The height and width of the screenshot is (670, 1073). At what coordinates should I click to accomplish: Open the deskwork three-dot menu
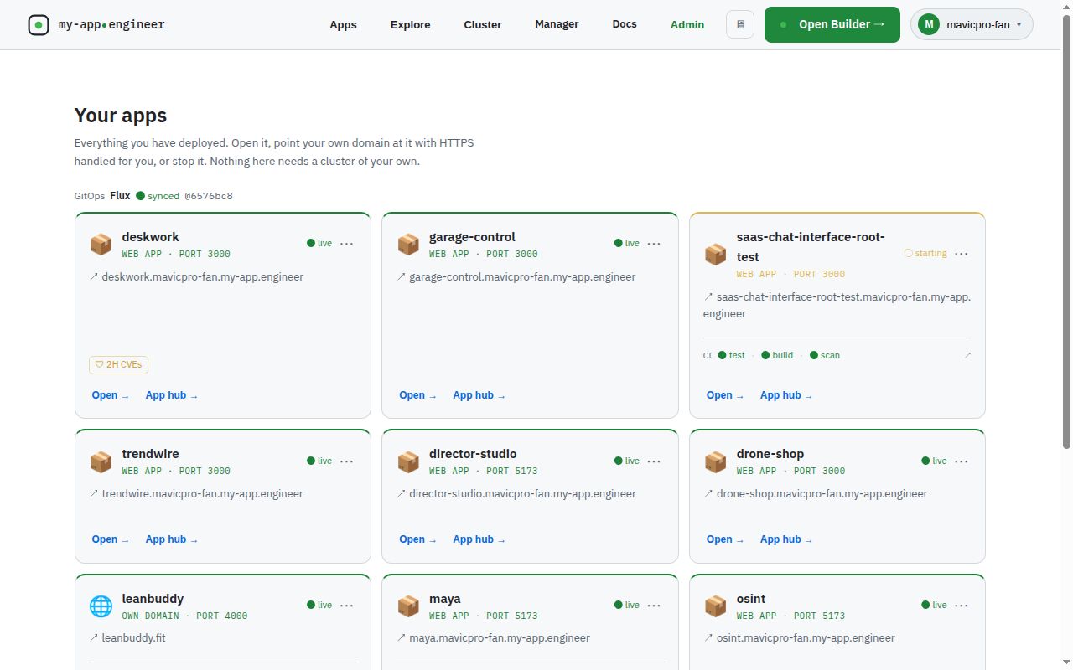pyautogui.click(x=347, y=244)
